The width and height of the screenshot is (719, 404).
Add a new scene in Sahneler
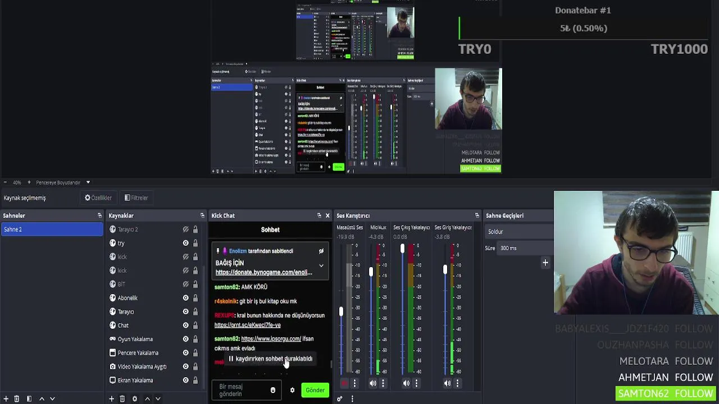pos(6,398)
